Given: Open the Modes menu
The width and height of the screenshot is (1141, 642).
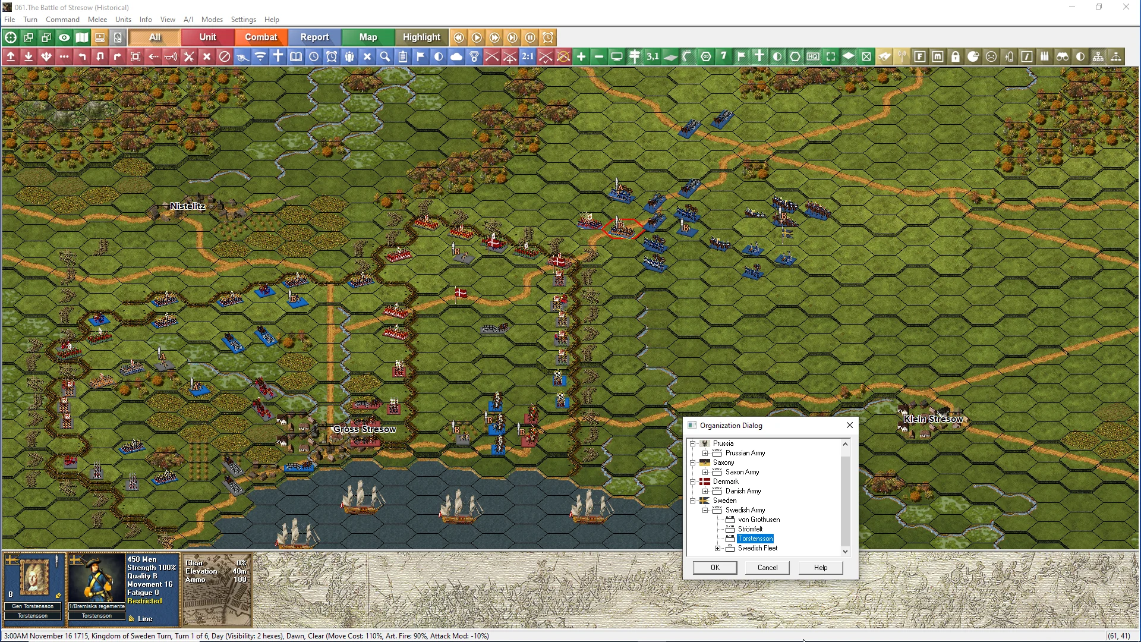Looking at the screenshot, I should [x=212, y=19].
